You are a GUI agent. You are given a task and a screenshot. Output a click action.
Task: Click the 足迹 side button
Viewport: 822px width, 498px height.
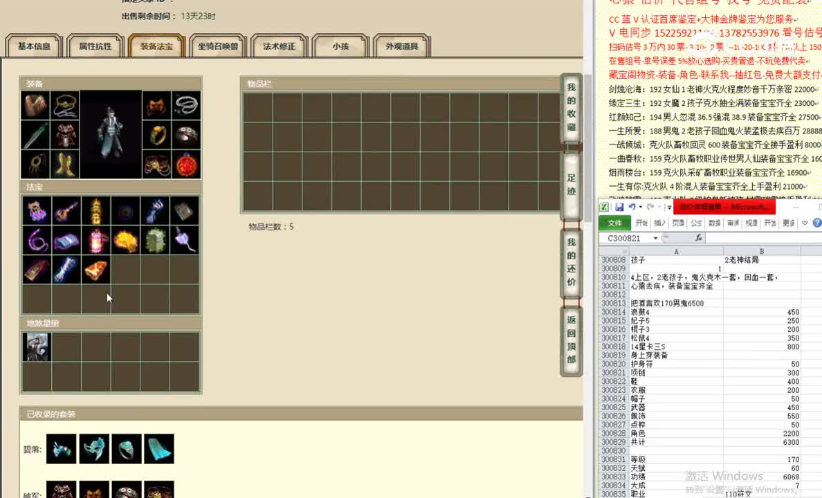[572, 185]
